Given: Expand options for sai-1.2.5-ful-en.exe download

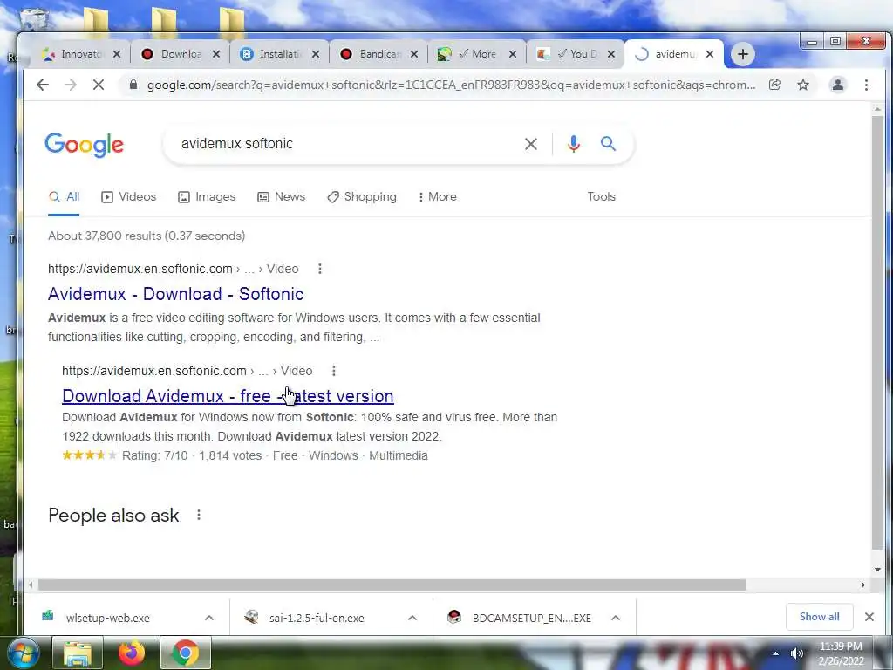Looking at the screenshot, I should click(412, 618).
